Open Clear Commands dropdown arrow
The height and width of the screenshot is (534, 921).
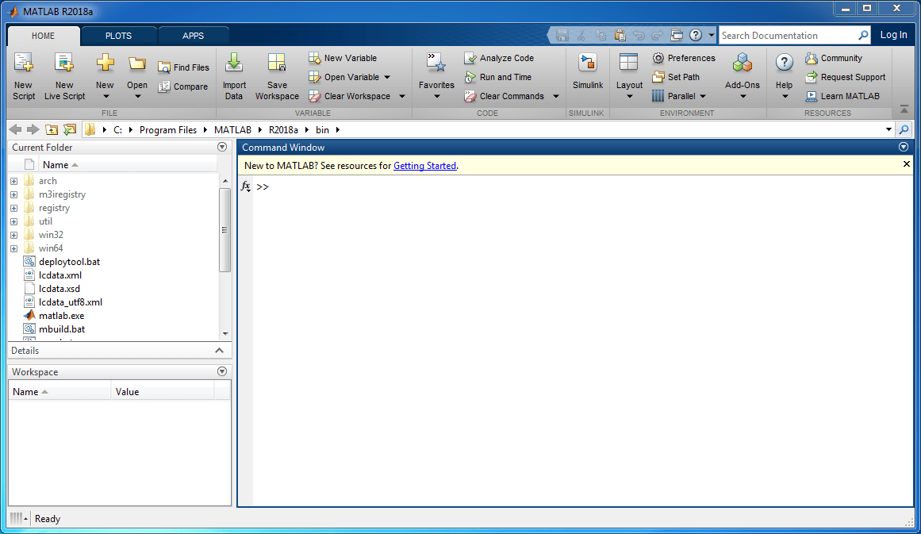[555, 96]
